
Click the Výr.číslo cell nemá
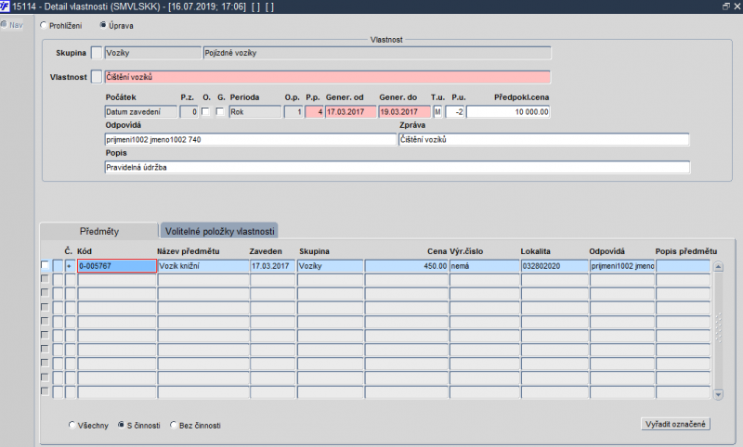click(485, 266)
